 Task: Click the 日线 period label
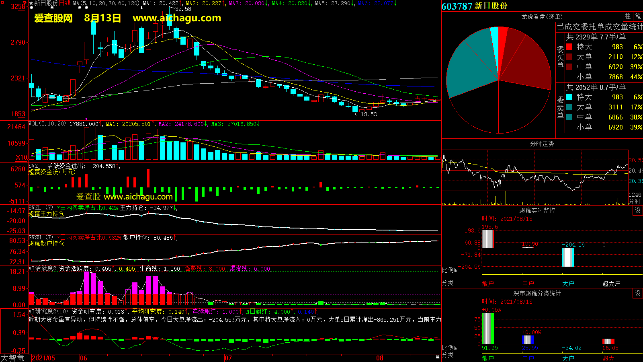click(65, 3)
